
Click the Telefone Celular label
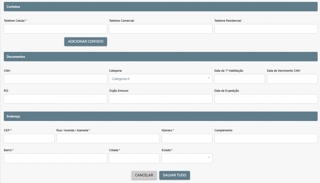pos(15,21)
